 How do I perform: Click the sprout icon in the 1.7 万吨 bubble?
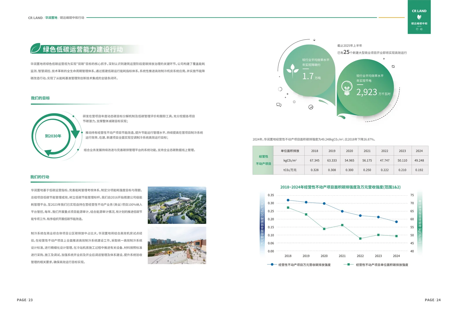[293, 70]
